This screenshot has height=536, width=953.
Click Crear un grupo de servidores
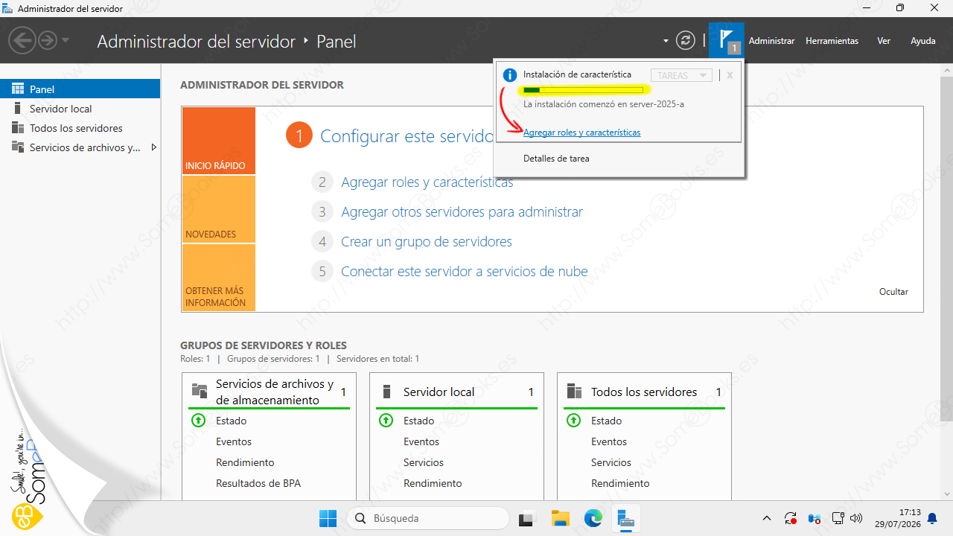[427, 242]
